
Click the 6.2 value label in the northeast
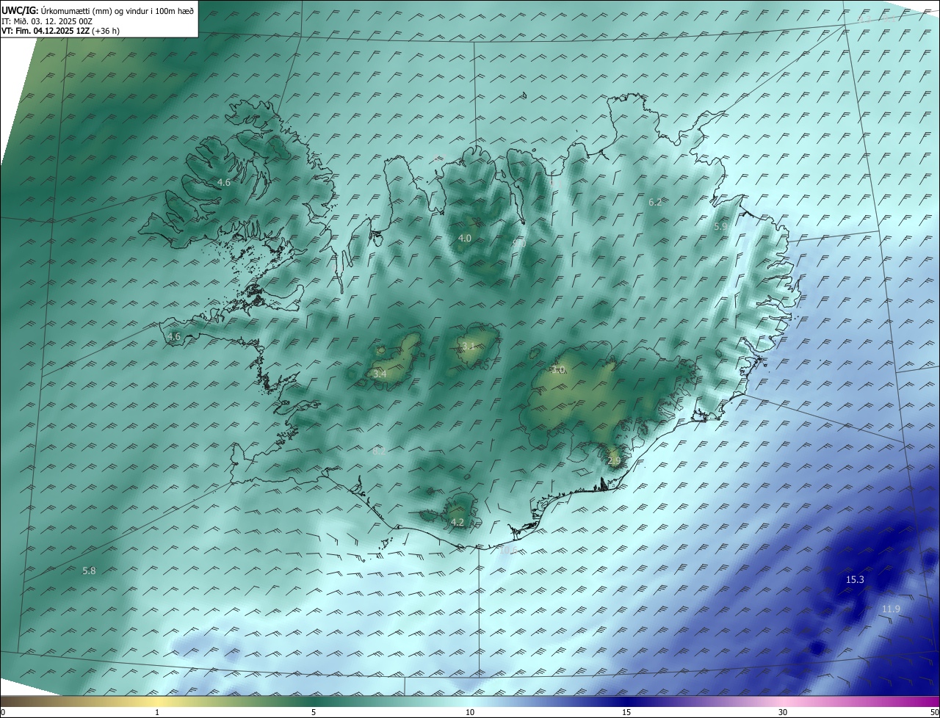coord(655,202)
